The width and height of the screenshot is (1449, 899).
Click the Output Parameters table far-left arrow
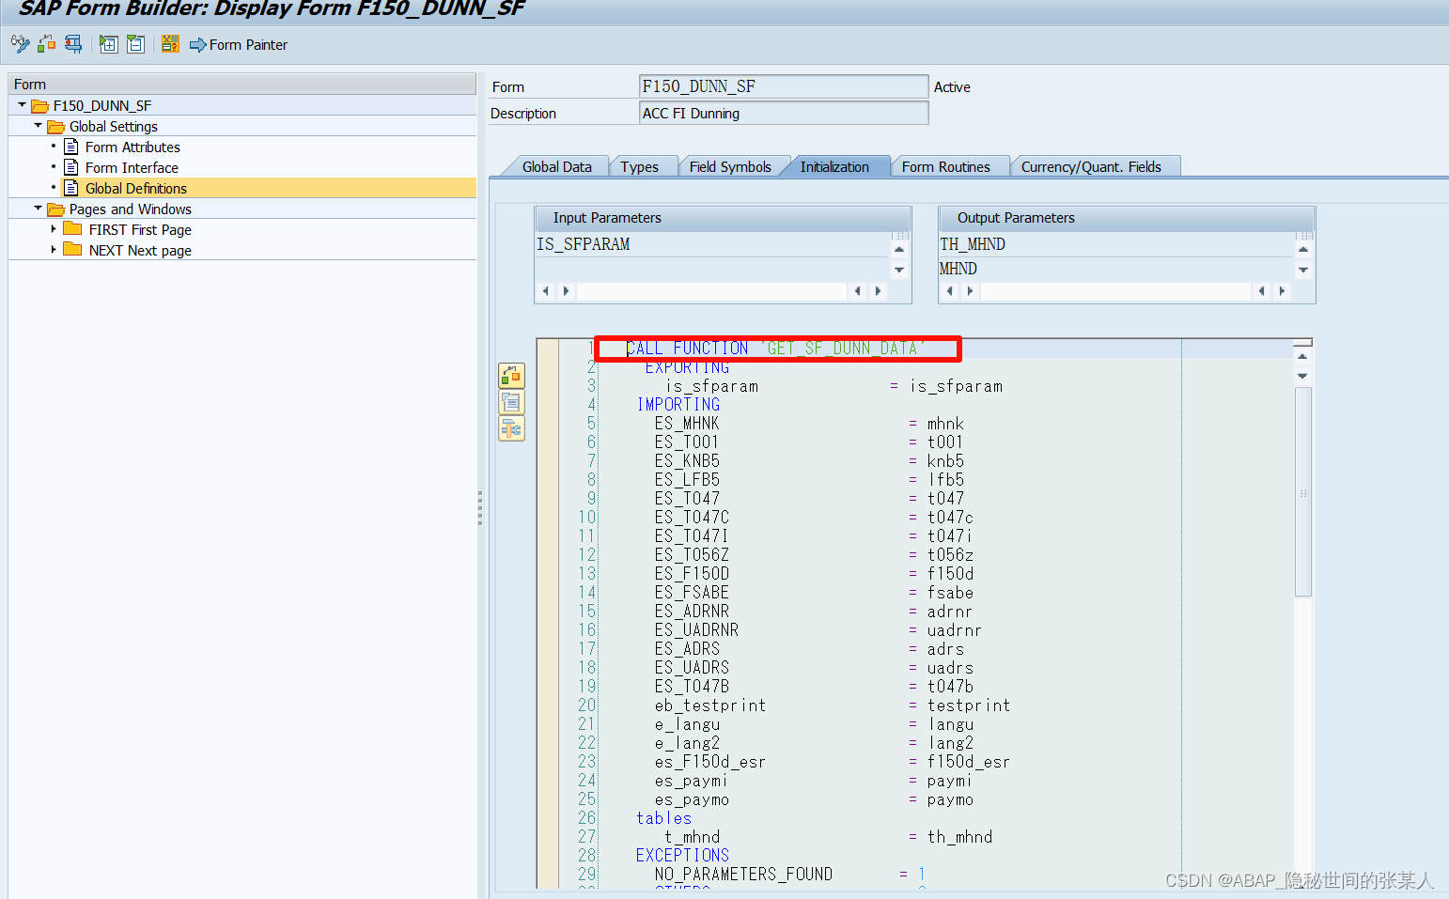pyautogui.click(x=950, y=291)
